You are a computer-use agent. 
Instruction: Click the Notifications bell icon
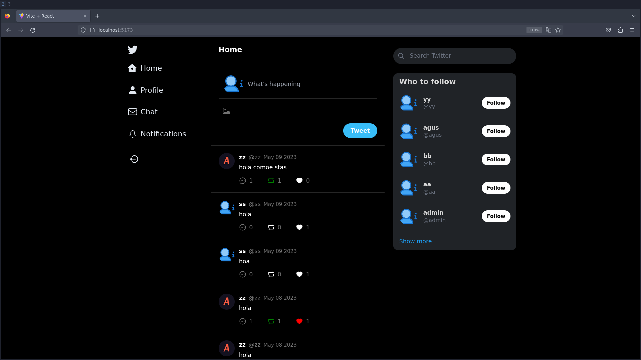(132, 134)
